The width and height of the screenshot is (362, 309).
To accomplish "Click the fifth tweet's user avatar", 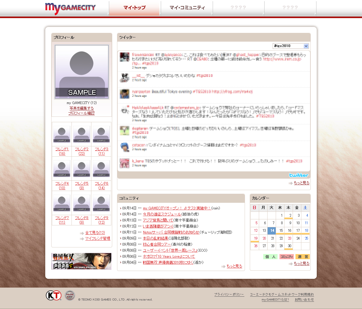I will click(125, 131).
